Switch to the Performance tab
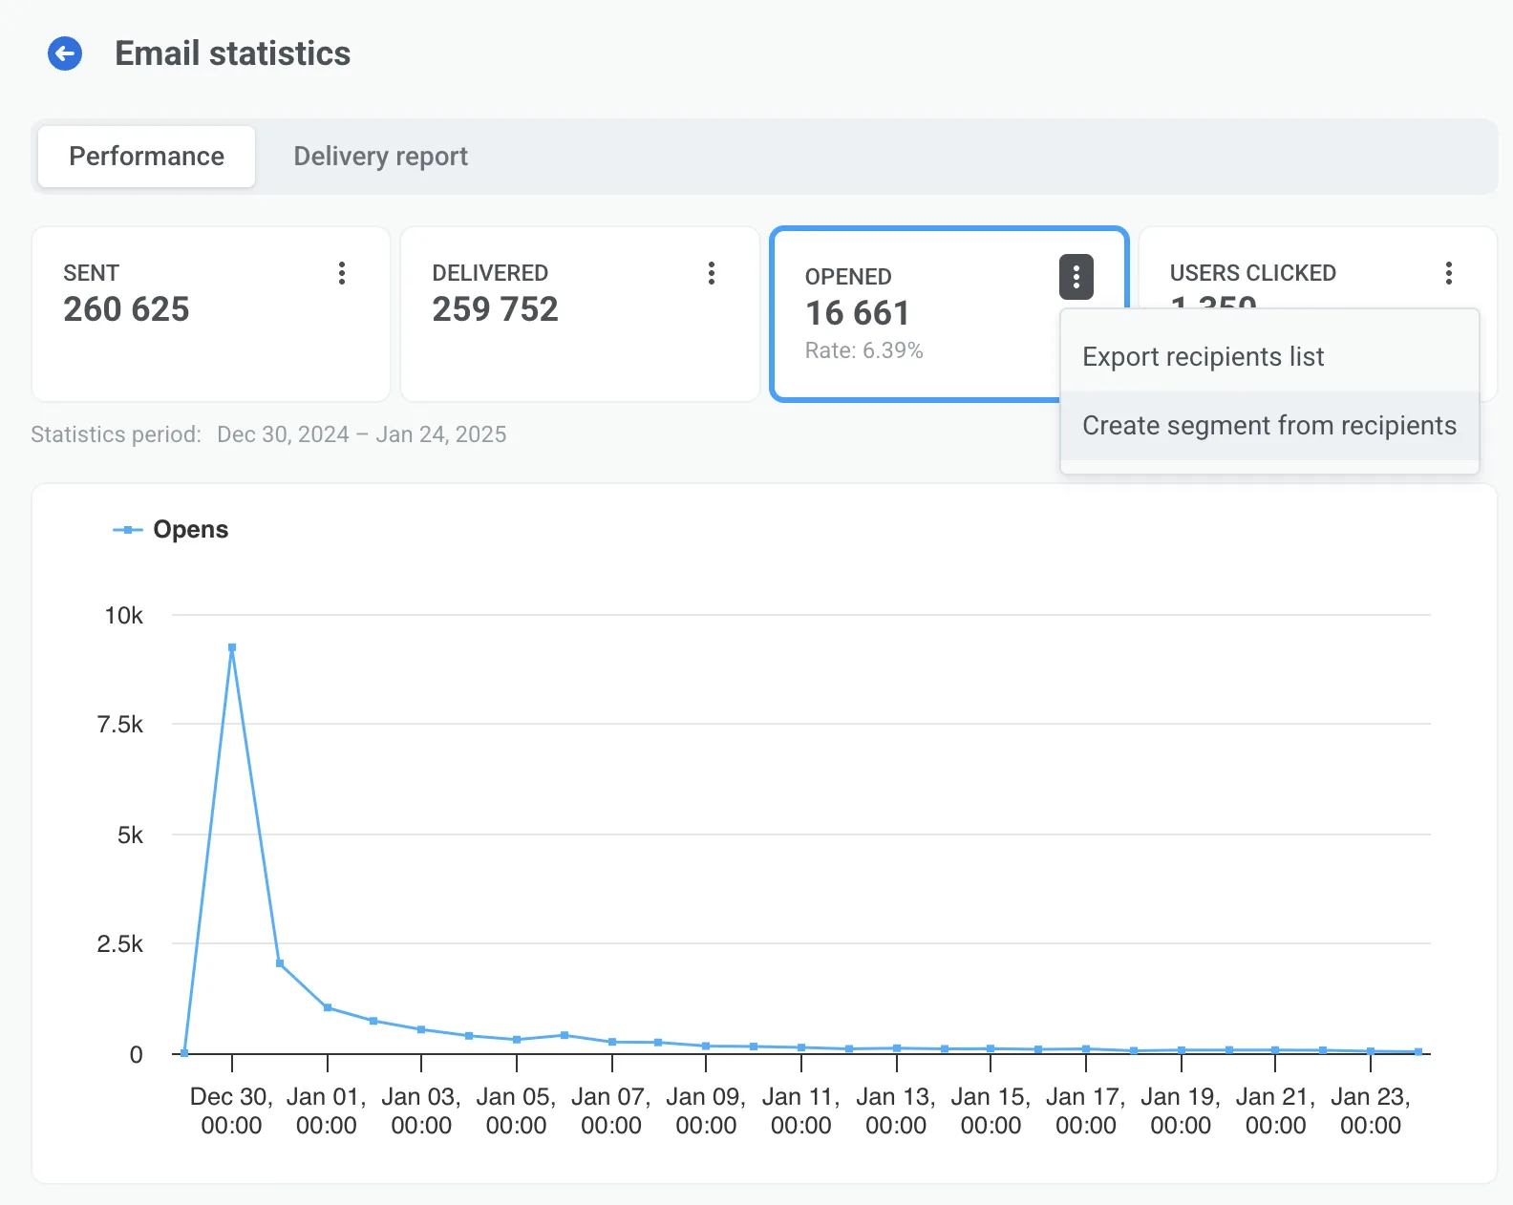 pos(147,157)
